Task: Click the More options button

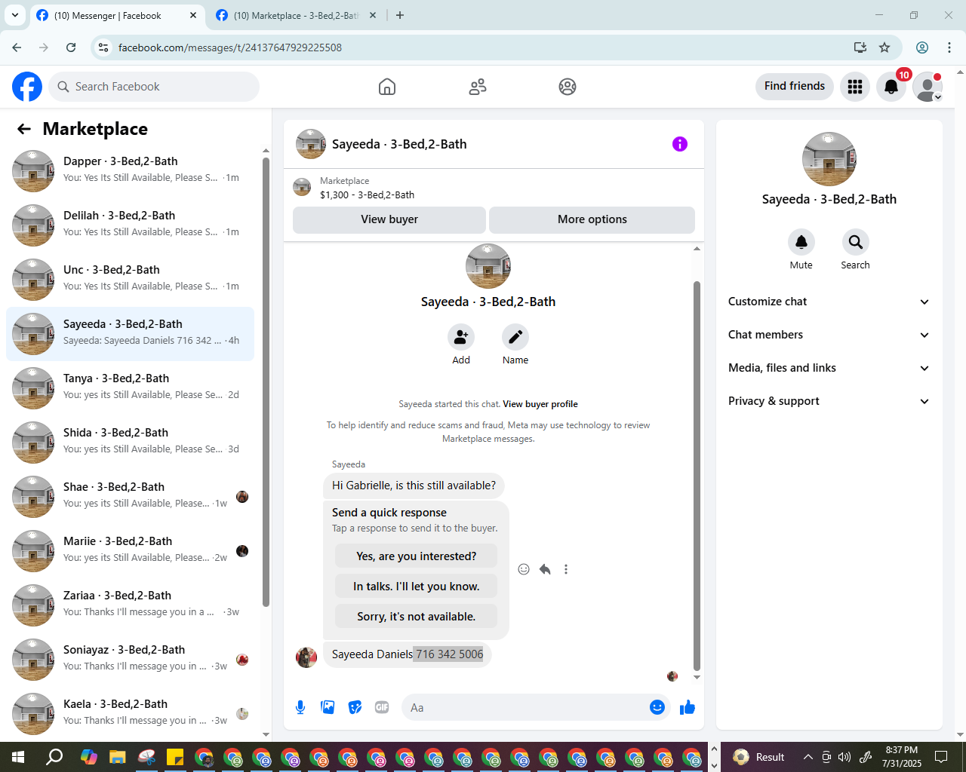Action: [592, 219]
